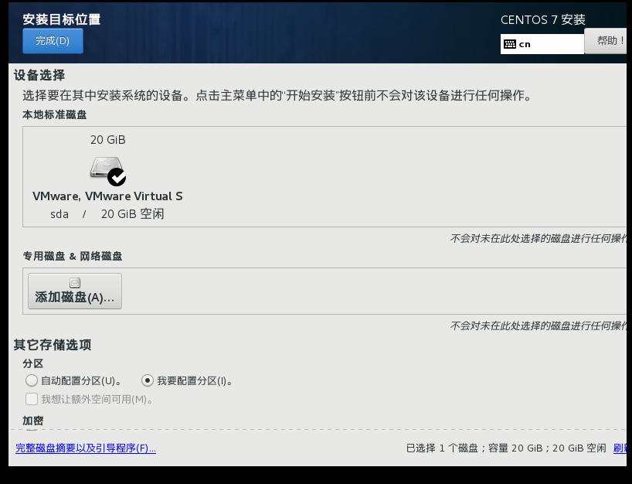Click the 设备选择 heading
The image size is (632, 484).
coord(39,76)
